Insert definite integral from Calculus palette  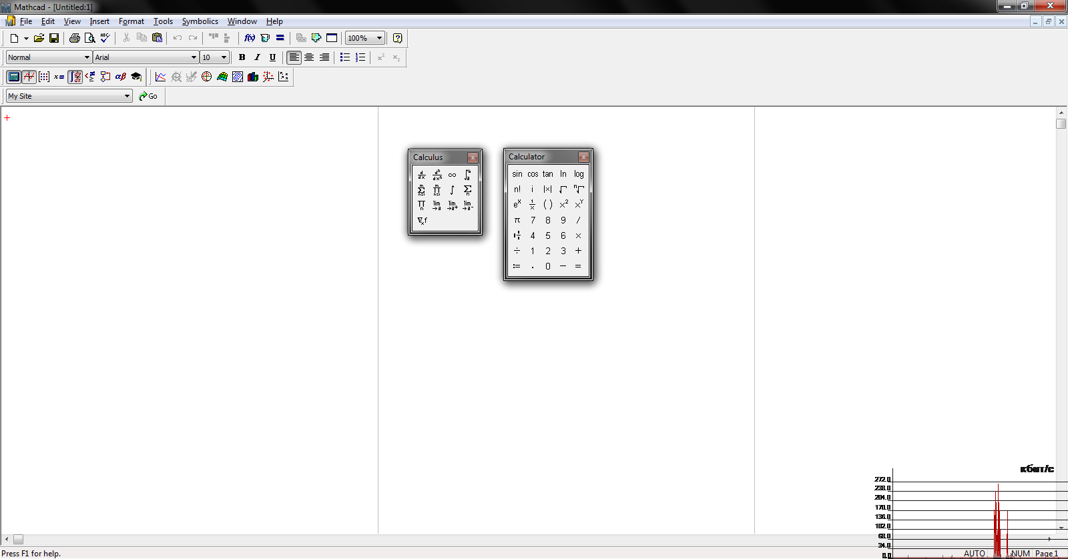(468, 175)
